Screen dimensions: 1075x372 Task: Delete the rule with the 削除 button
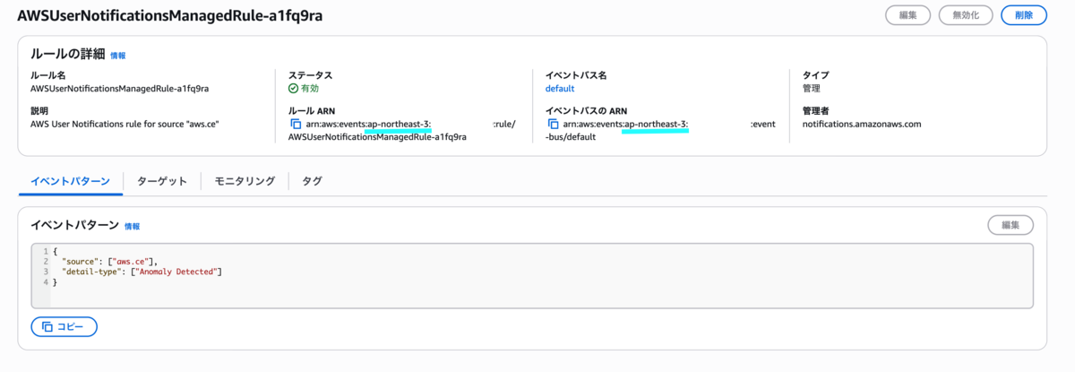pos(1023,14)
